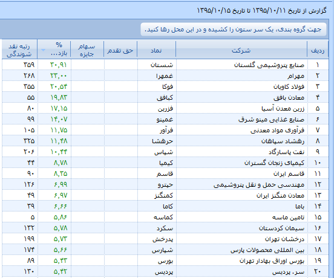Click symbol پردیس
The height and width of the screenshot is (278, 334).
pos(164,272)
